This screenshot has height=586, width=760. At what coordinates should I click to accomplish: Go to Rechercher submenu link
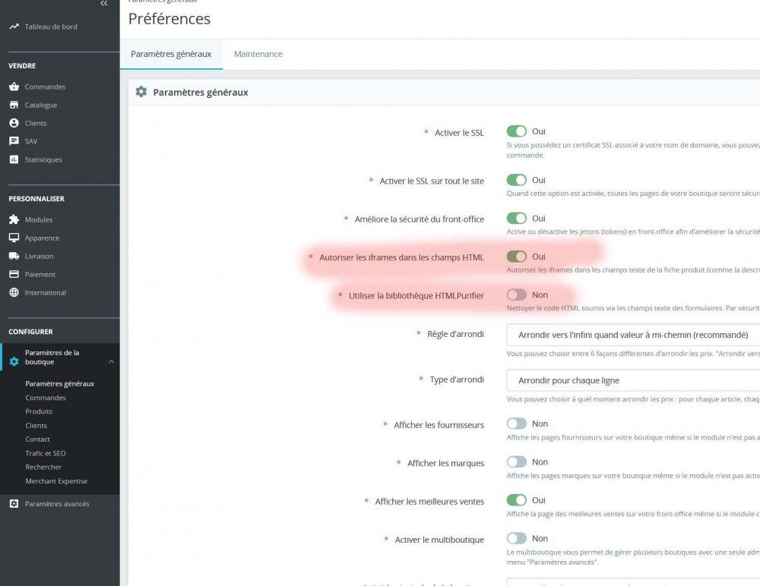43,467
